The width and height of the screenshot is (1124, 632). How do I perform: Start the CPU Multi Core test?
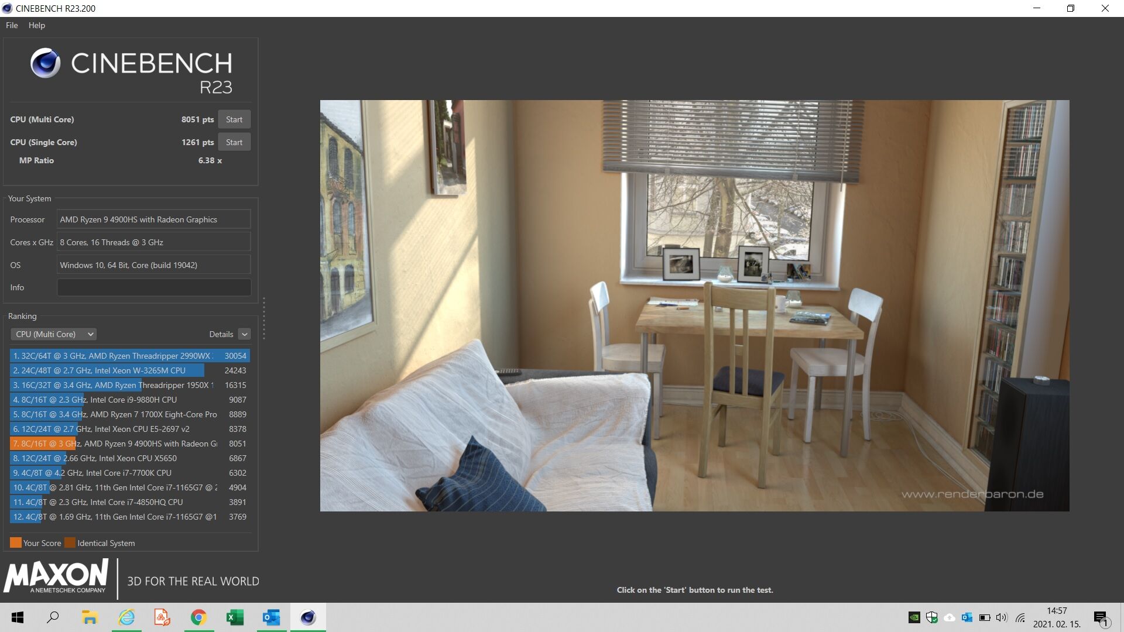234,119
